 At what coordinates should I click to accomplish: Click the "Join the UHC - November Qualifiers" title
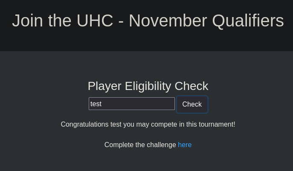click(148, 20)
